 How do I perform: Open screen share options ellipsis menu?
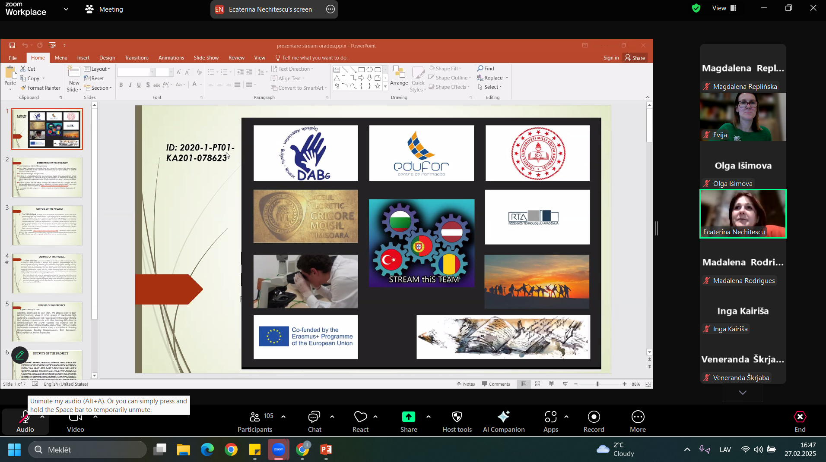330,9
